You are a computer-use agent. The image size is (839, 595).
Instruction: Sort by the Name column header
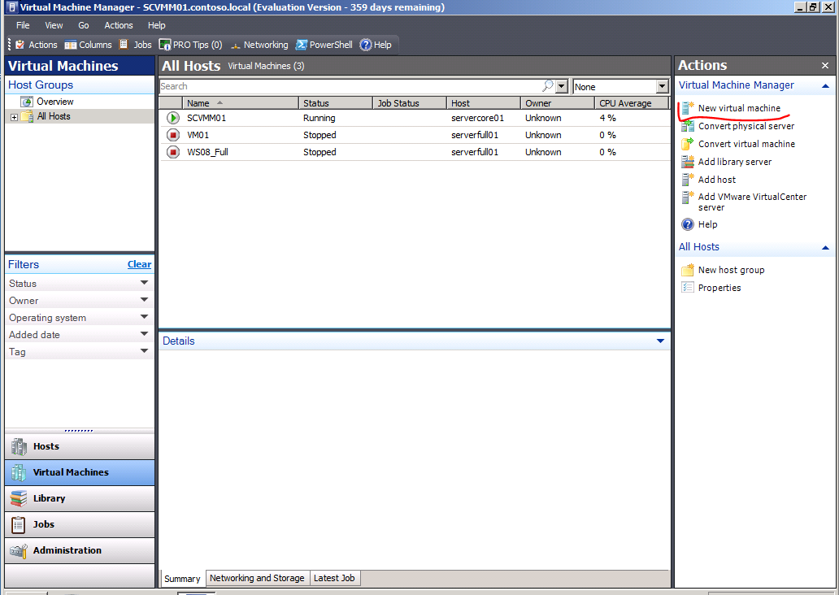241,103
